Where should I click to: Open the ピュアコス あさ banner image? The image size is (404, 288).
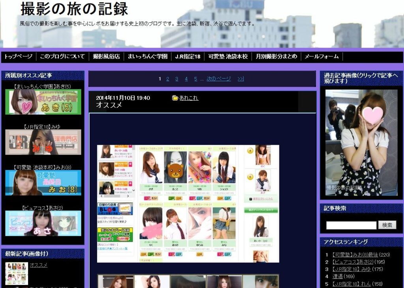click(43, 223)
